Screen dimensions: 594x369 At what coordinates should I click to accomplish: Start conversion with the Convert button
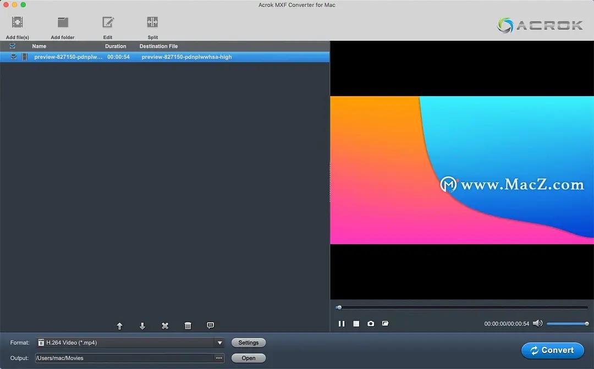coord(552,350)
